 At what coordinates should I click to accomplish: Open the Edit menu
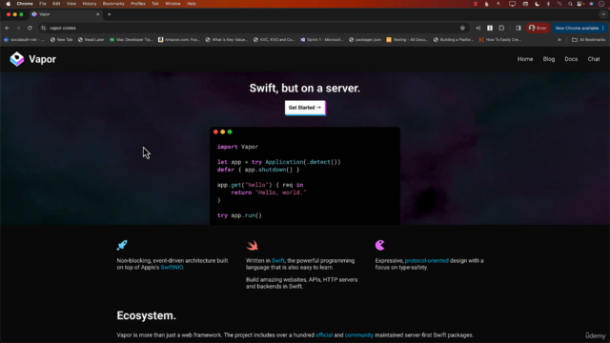click(x=56, y=4)
